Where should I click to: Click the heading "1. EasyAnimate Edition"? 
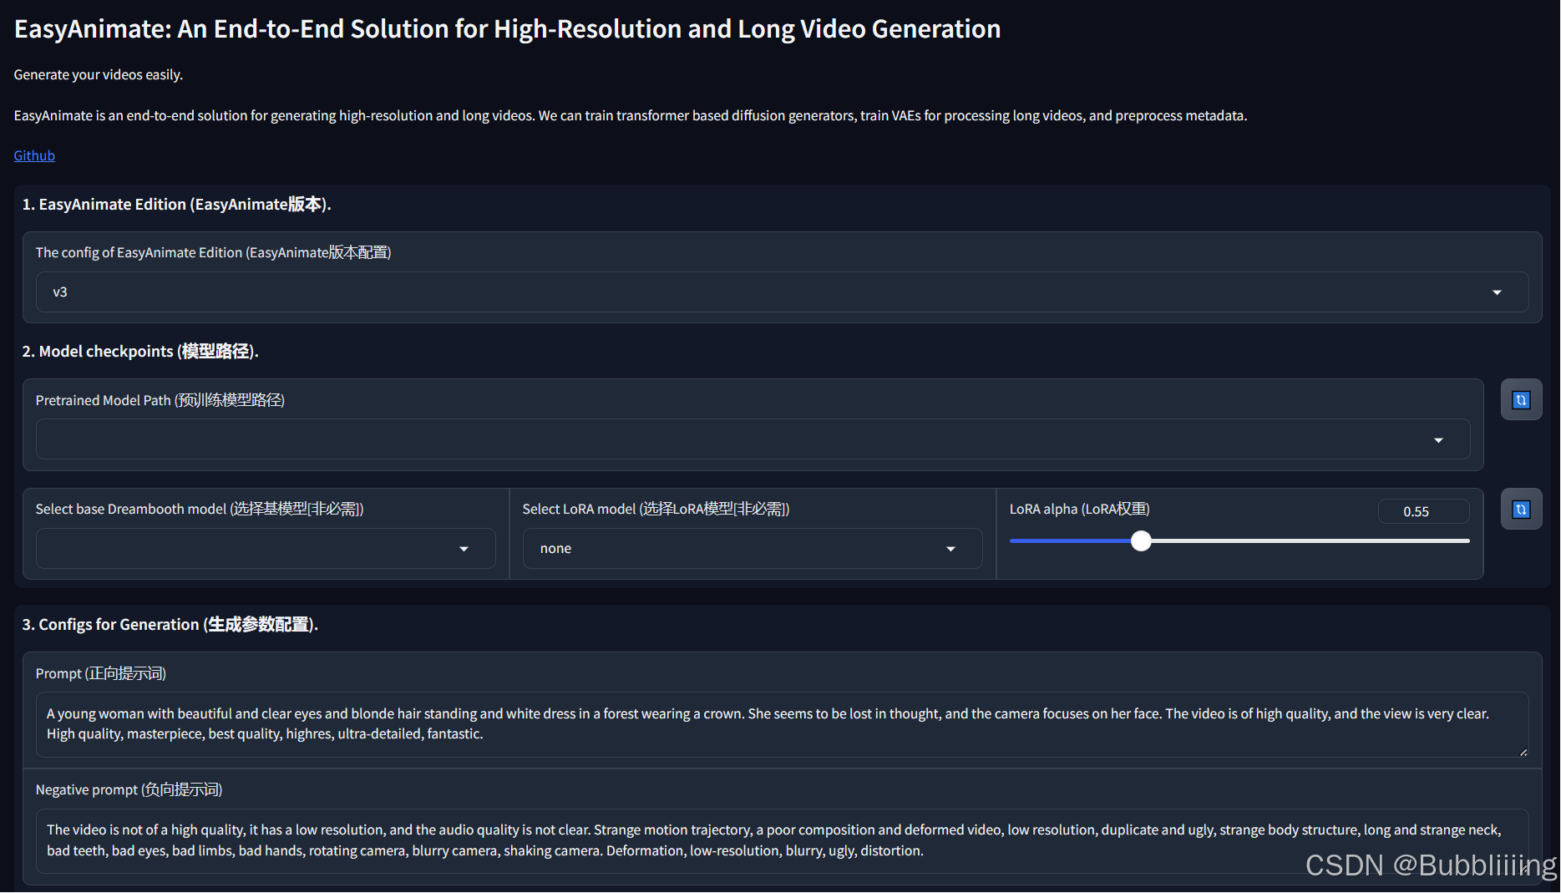coord(177,205)
